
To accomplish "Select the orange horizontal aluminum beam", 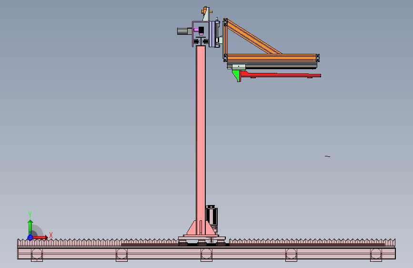I will pyautogui.click(x=272, y=58).
